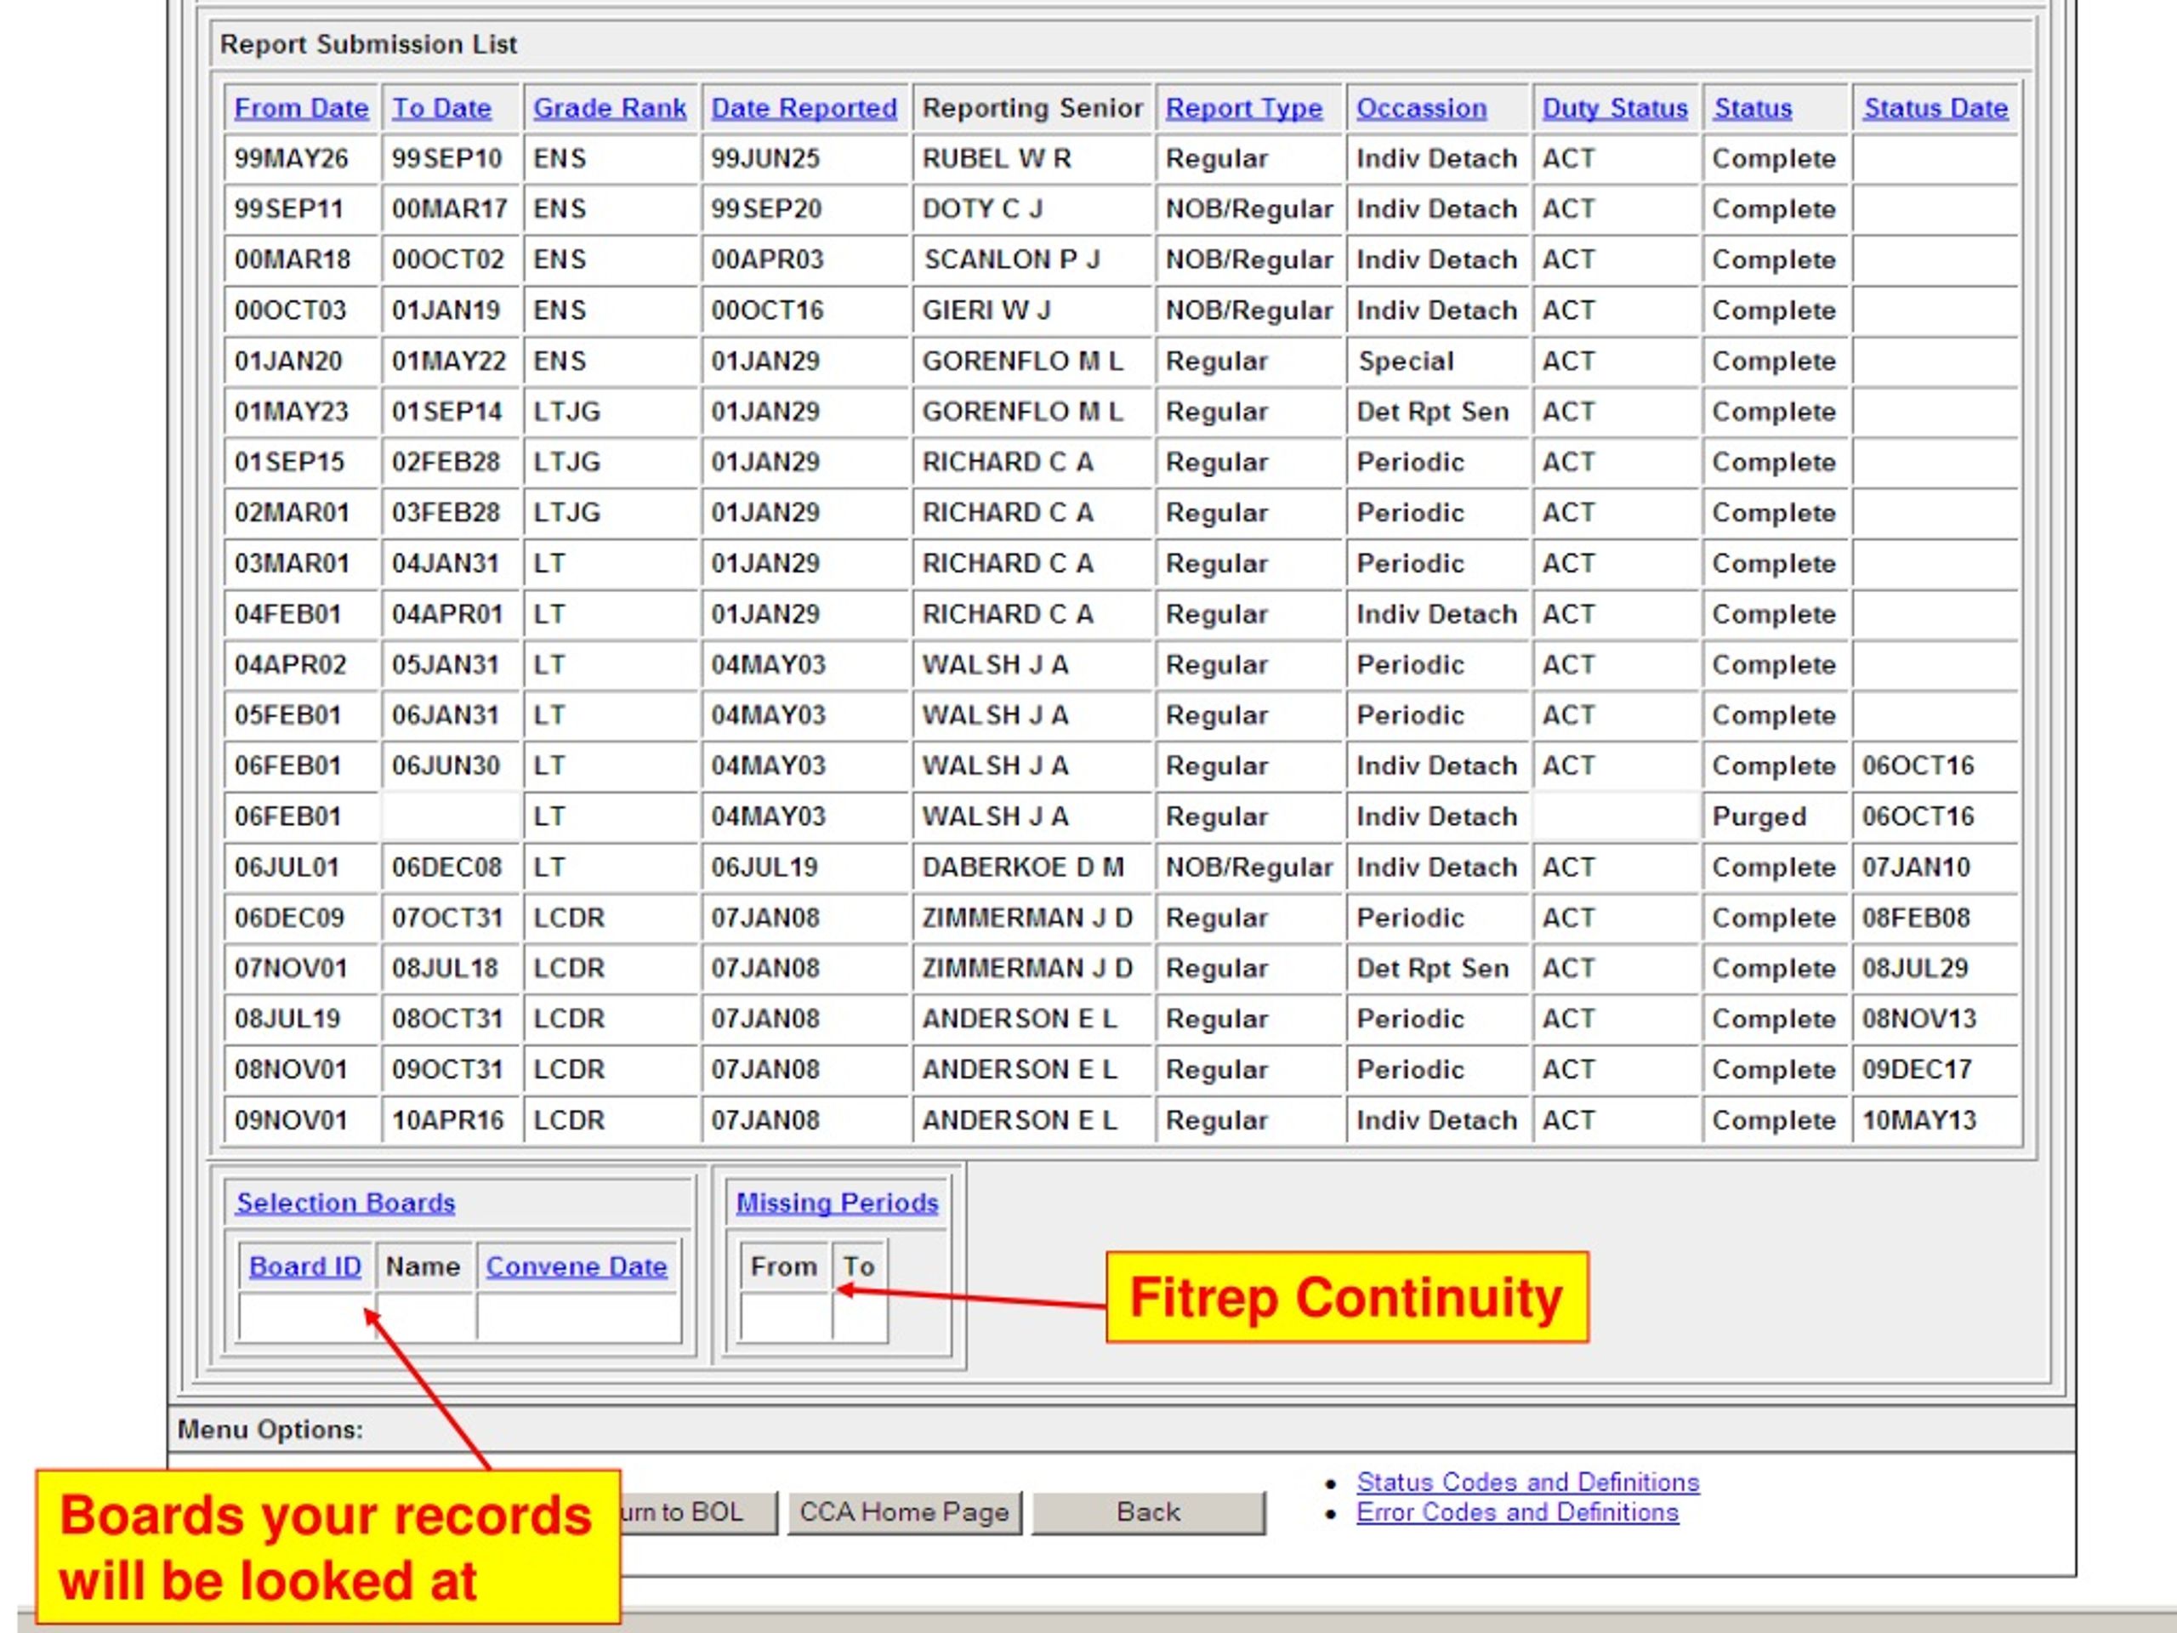Click the 09DEC17 status date cell

1935,1069
